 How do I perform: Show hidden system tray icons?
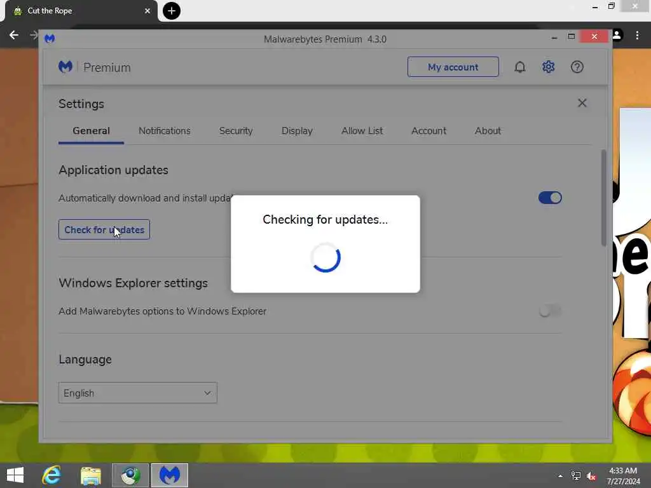coord(561,475)
